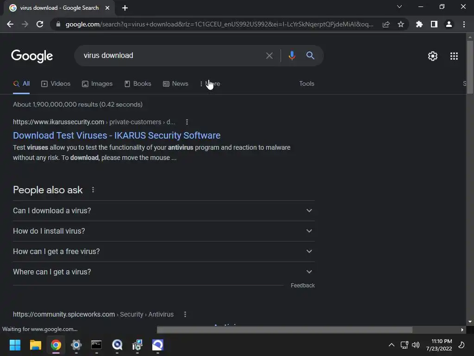Switch to Images results tab
Image resolution: width=474 pixels, height=356 pixels.
(97, 84)
